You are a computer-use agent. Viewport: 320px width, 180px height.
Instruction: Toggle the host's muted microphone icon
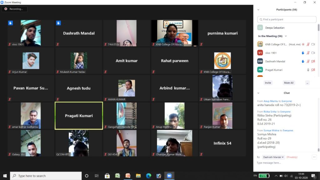(x=308, y=44)
